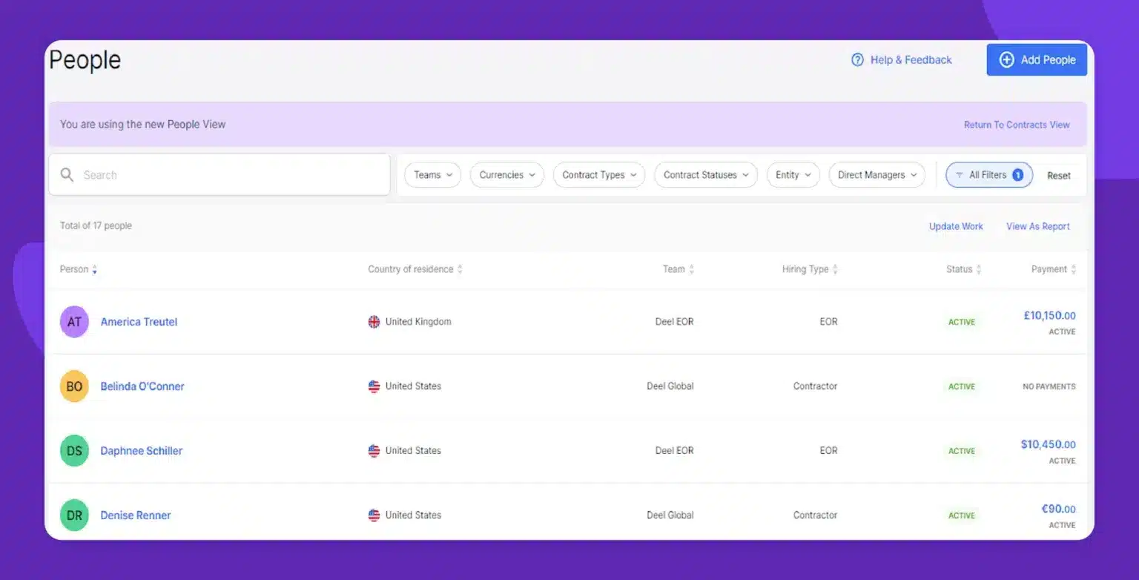Image resolution: width=1139 pixels, height=580 pixels.
Task: Click the BO avatar for Belinda O'Conner
Action: click(x=74, y=386)
